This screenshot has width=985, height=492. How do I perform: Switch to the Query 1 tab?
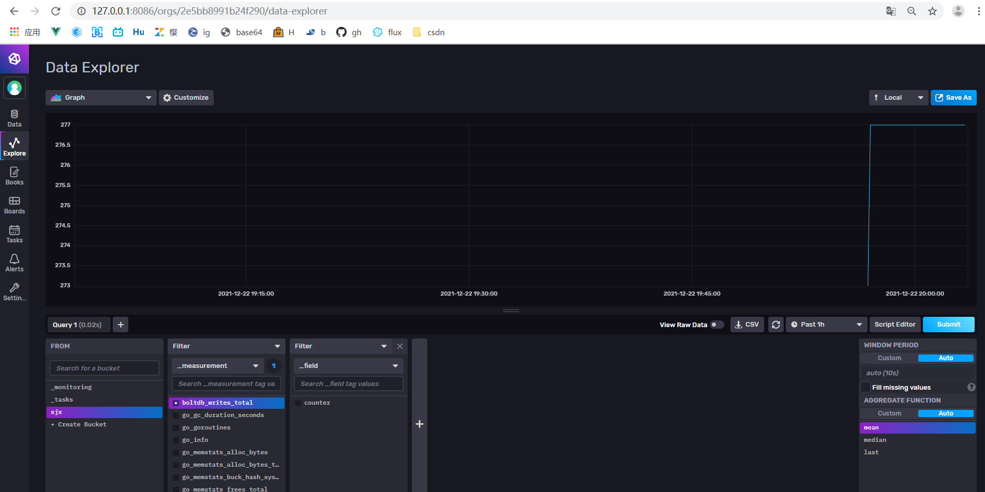(x=78, y=324)
